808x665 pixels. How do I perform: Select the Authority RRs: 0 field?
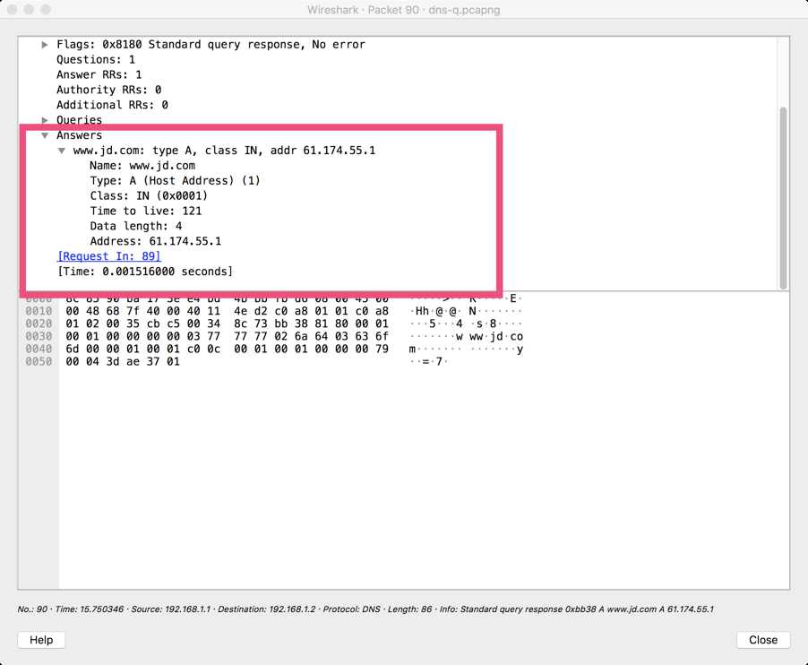tap(108, 90)
